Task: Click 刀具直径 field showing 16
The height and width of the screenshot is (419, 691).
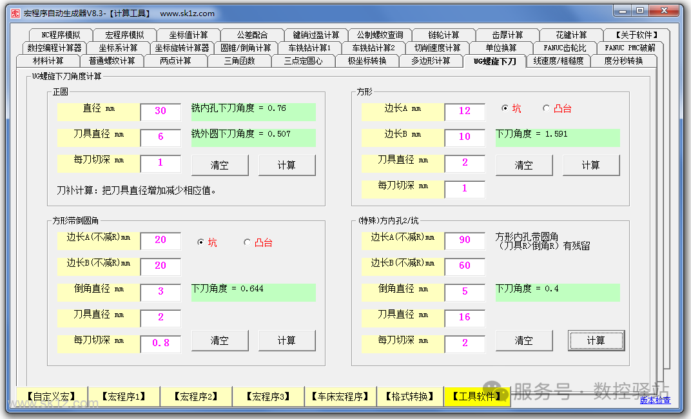Action: [465, 318]
